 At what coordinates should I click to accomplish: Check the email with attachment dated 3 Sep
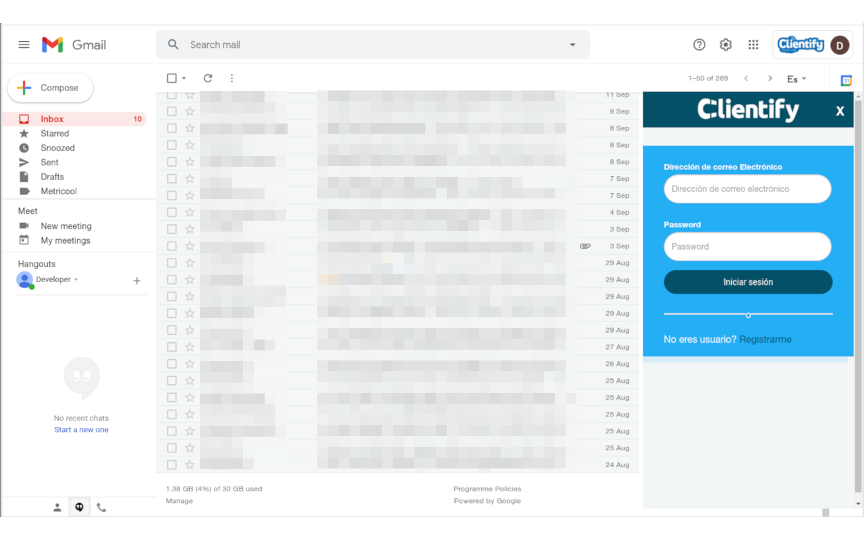pyautogui.click(x=171, y=246)
